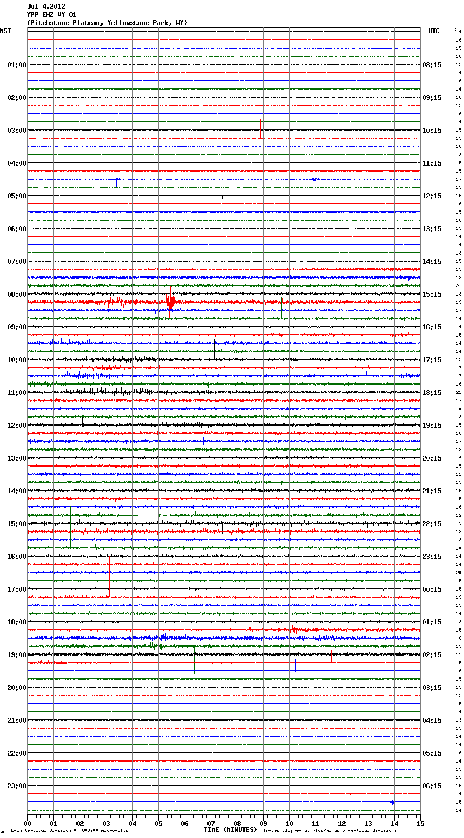Click the 17:15 UTC time label
Screen dimensions: 464x838
click(432, 360)
